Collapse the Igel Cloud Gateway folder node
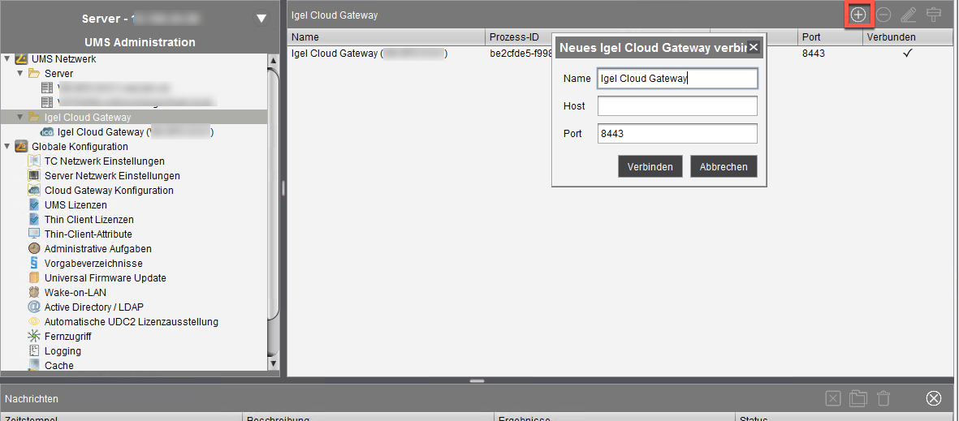Image resolution: width=959 pixels, height=421 pixels. tap(20, 118)
